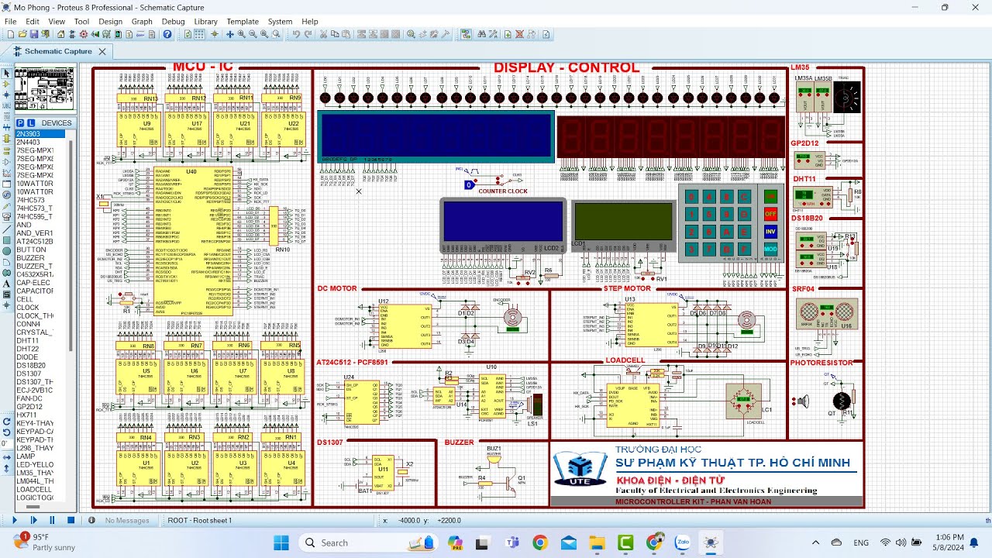Select DS18B20 in the devices list
The width and height of the screenshot is (992, 558).
pos(31,365)
